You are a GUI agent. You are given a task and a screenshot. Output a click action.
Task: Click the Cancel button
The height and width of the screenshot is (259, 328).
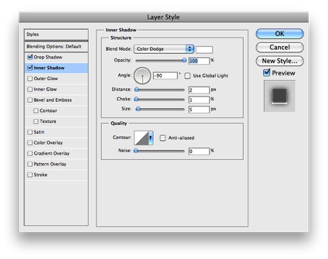coord(279,48)
